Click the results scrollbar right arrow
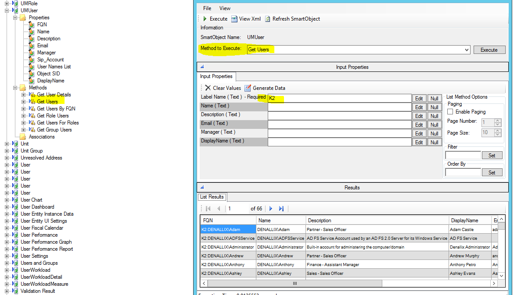The image size is (521, 295). (494, 284)
